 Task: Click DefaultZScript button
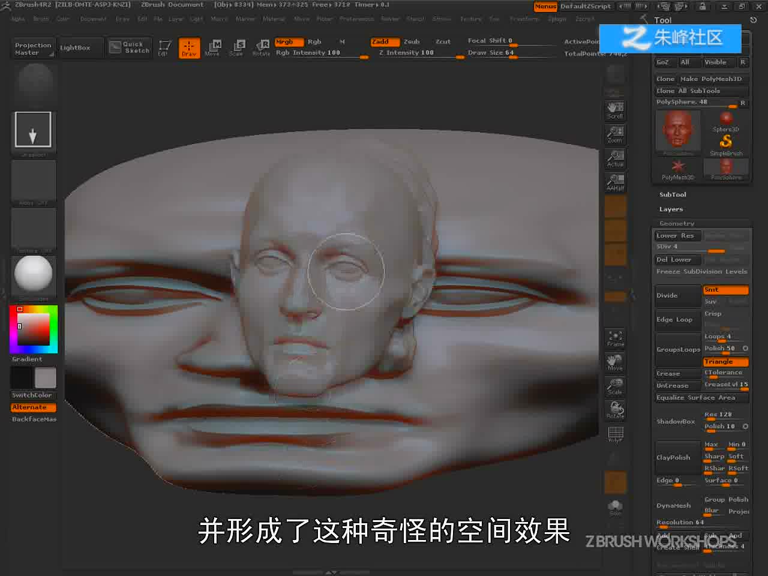pos(586,6)
